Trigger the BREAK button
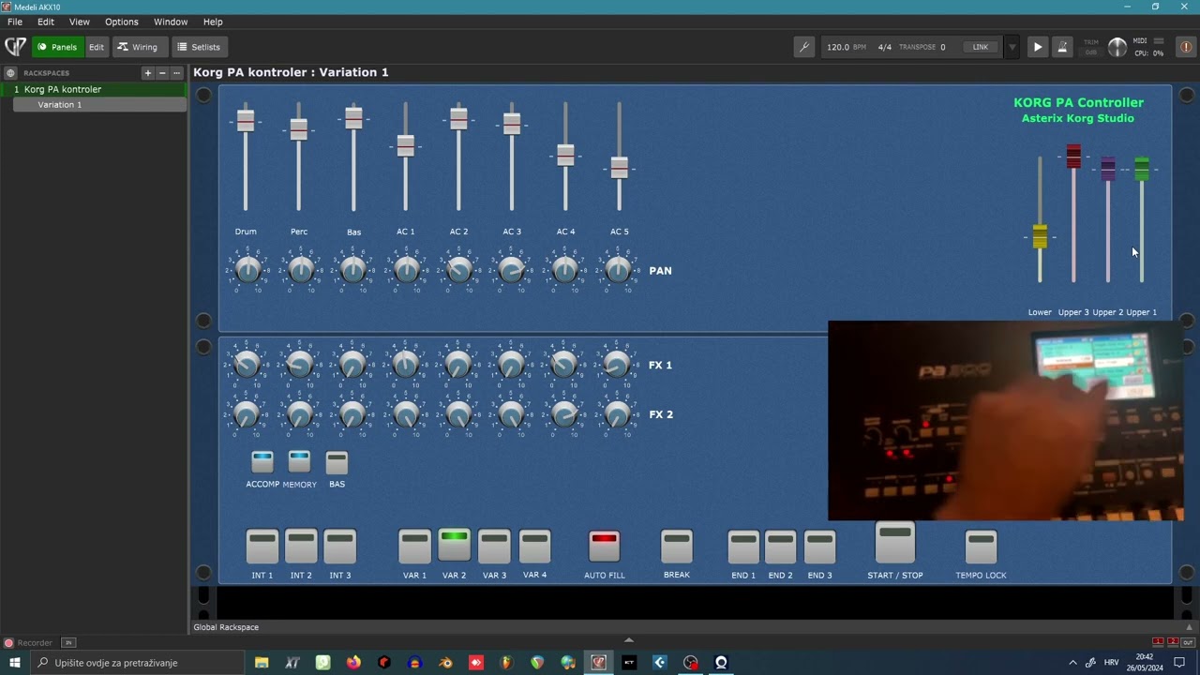 pyautogui.click(x=677, y=547)
